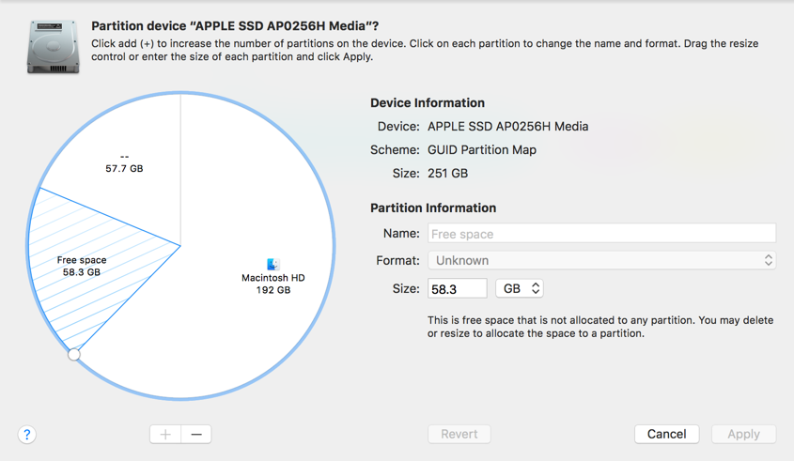Click the Format dropdown chevron arrows

pos(768,260)
